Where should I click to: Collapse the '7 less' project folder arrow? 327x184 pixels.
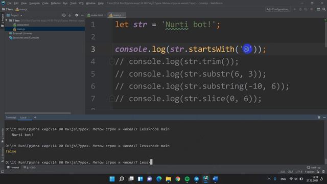click(x=7, y=20)
